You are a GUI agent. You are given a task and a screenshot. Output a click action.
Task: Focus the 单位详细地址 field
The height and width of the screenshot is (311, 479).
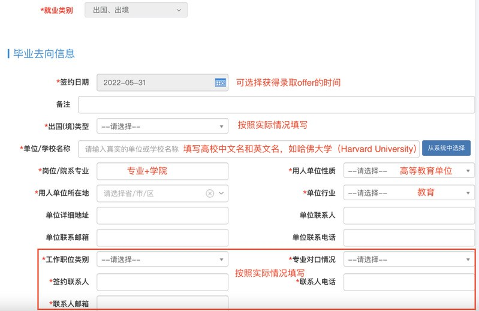[162, 216]
